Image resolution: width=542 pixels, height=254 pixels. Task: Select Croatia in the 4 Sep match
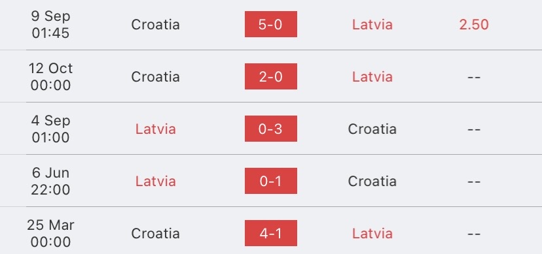(372, 129)
